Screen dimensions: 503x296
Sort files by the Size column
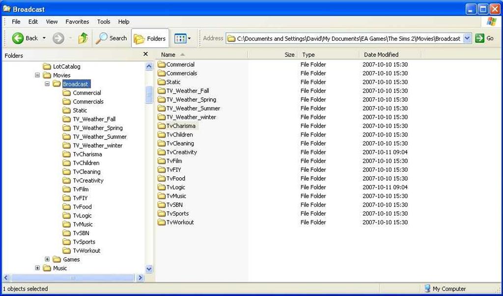pos(273,55)
